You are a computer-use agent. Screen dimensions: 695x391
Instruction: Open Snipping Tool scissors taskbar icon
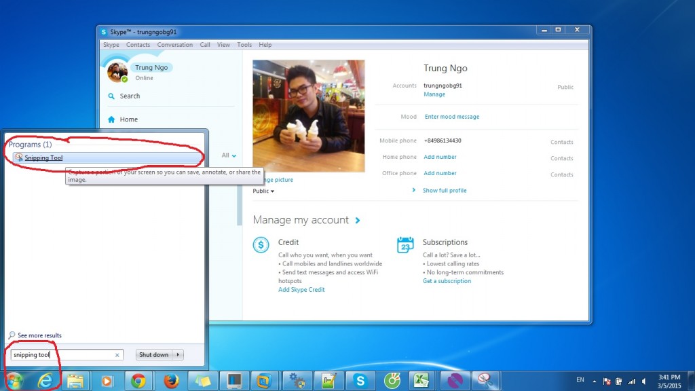485,381
